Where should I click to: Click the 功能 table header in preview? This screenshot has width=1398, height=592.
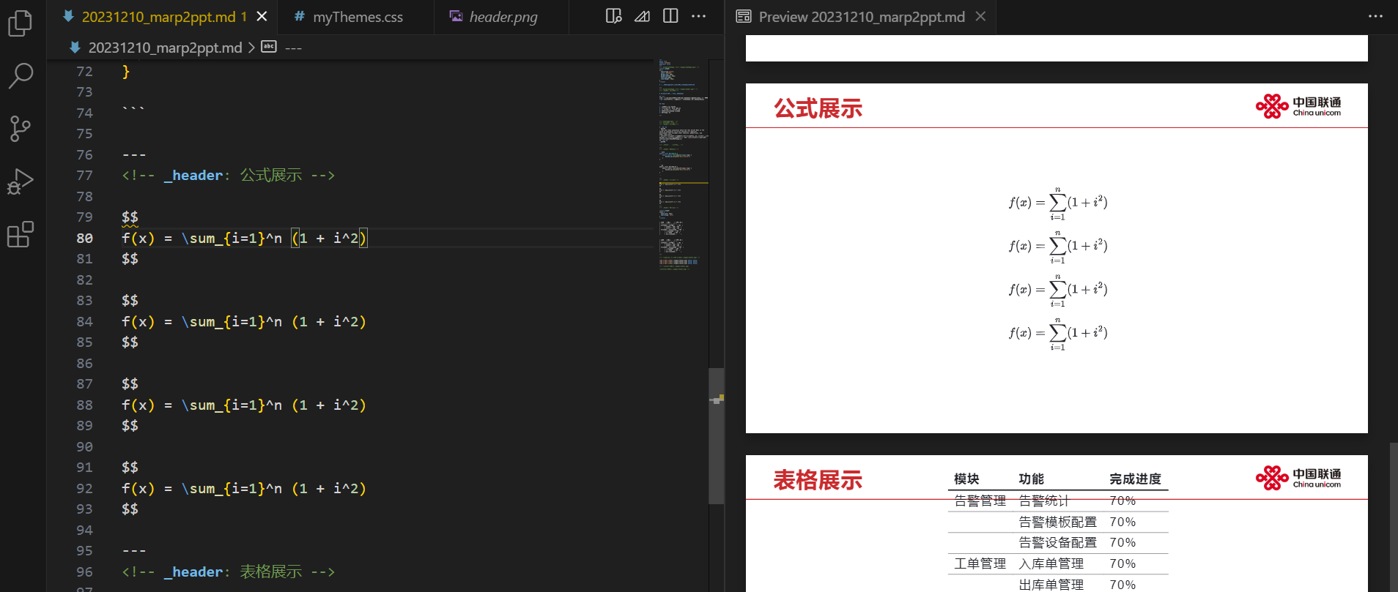click(1031, 479)
